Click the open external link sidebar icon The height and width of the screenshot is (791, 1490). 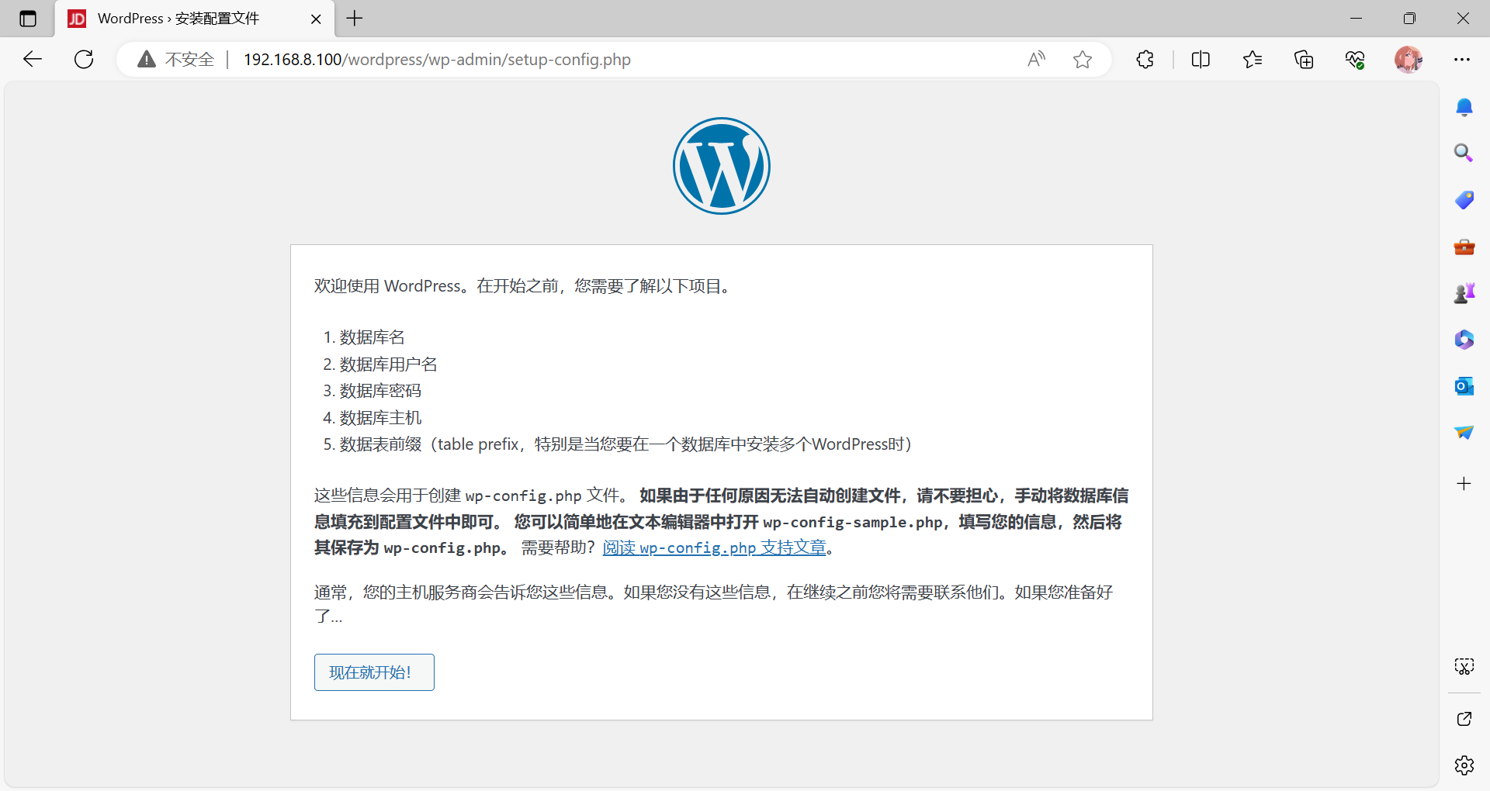coord(1464,719)
